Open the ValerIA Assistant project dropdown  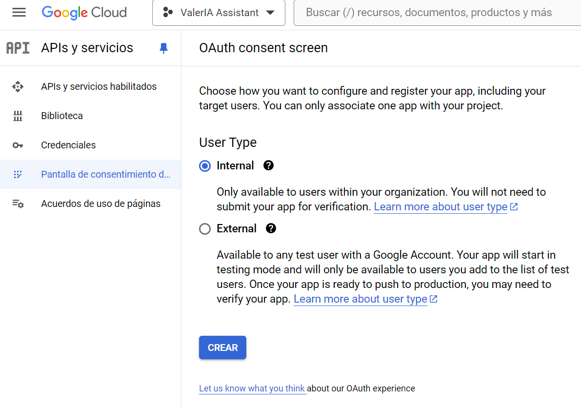pyautogui.click(x=219, y=13)
